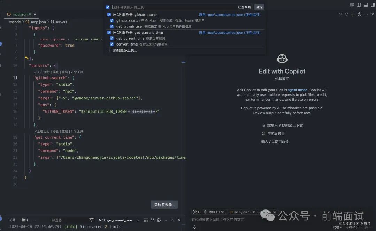The height and width of the screenshot is (231, 376).
Task: Click the redo arrow in chat panel
Action: 346,14
